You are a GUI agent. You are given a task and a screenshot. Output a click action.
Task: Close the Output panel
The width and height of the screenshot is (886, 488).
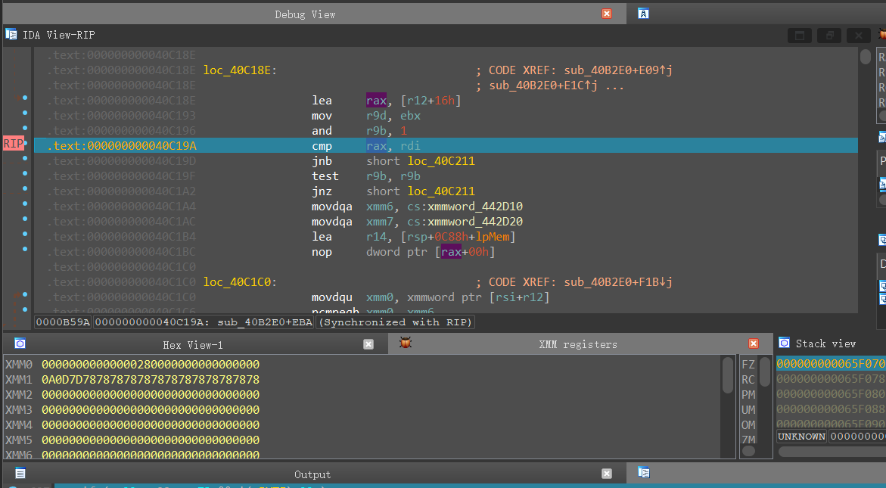pyautogui.click(x=607, y=474)
